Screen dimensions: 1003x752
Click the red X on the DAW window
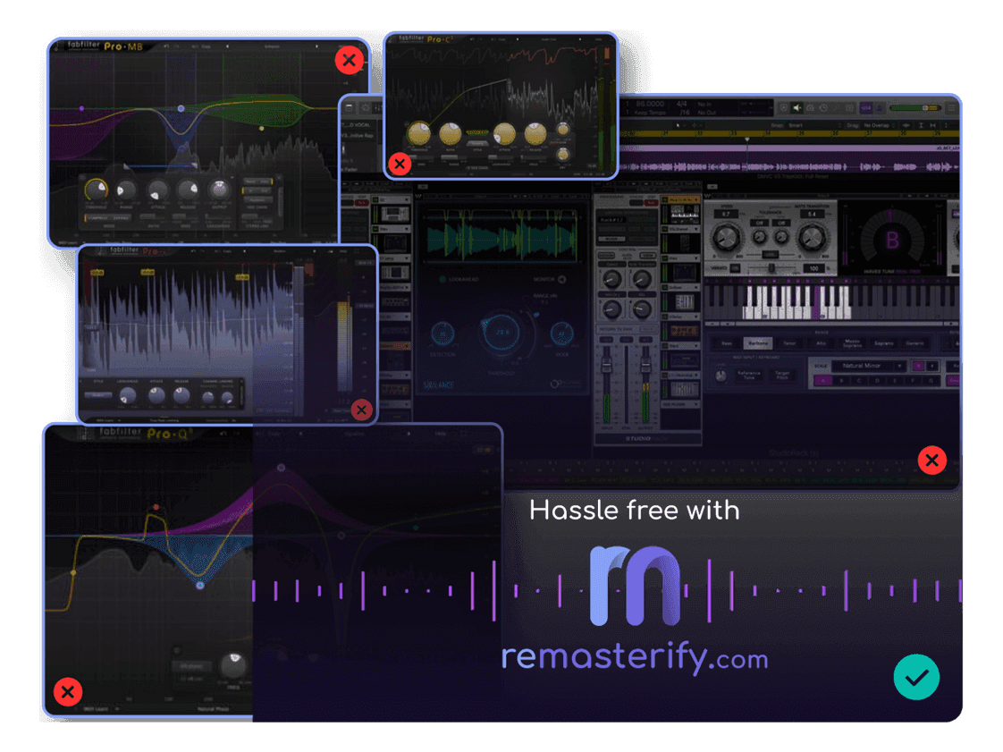click(x=931, y=460)
